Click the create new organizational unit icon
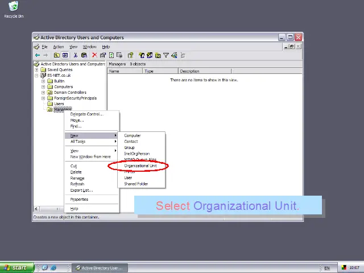Image resolution: width=364 pixels, height=273 pixels. (158, 55)
